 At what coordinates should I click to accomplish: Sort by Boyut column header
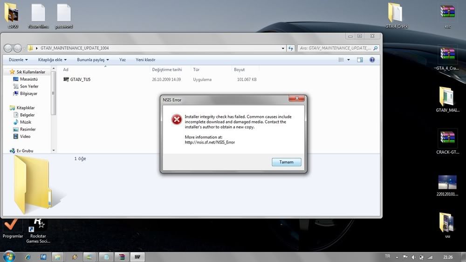tap(239, 69)
